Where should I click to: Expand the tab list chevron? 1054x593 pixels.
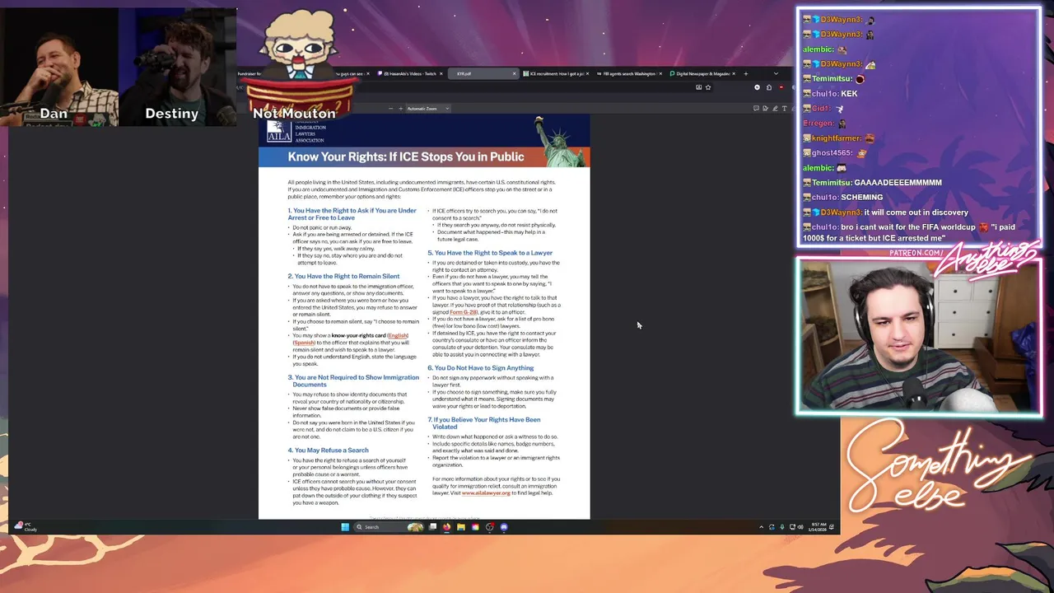tap(776, 73)
